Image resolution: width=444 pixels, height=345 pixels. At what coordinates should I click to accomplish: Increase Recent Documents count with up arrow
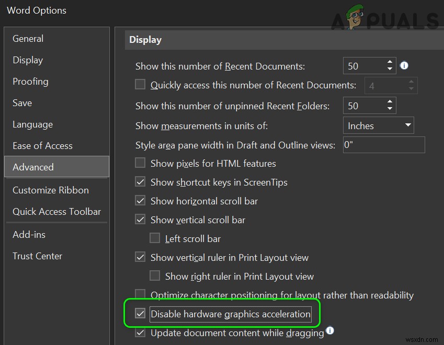tap(390, 62)
